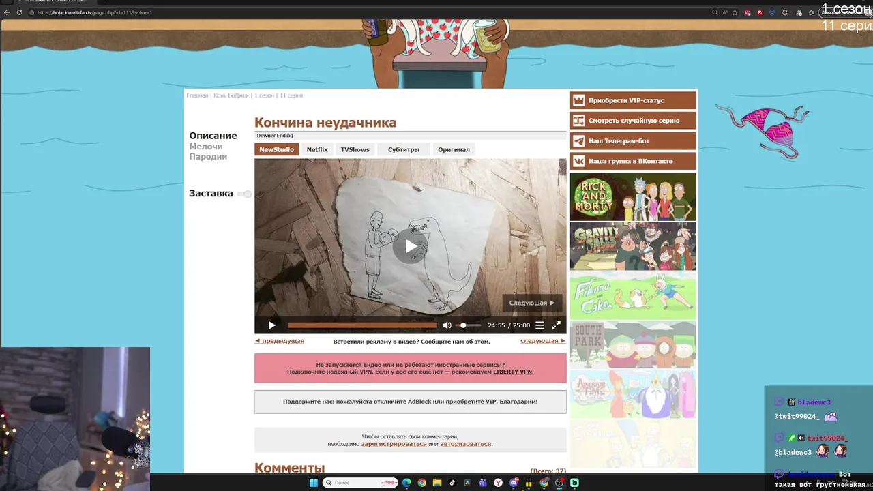Click the Главная breadcrumb link
The width and height of the screenshot is (873, 491).
click(197, 95)
